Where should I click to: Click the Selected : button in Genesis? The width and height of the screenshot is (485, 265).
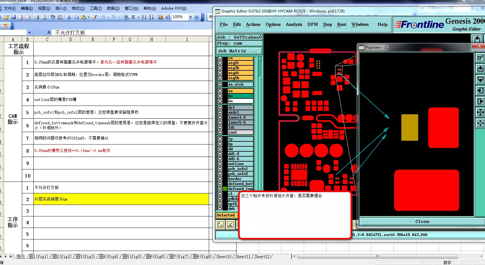(x=227, y=215)
